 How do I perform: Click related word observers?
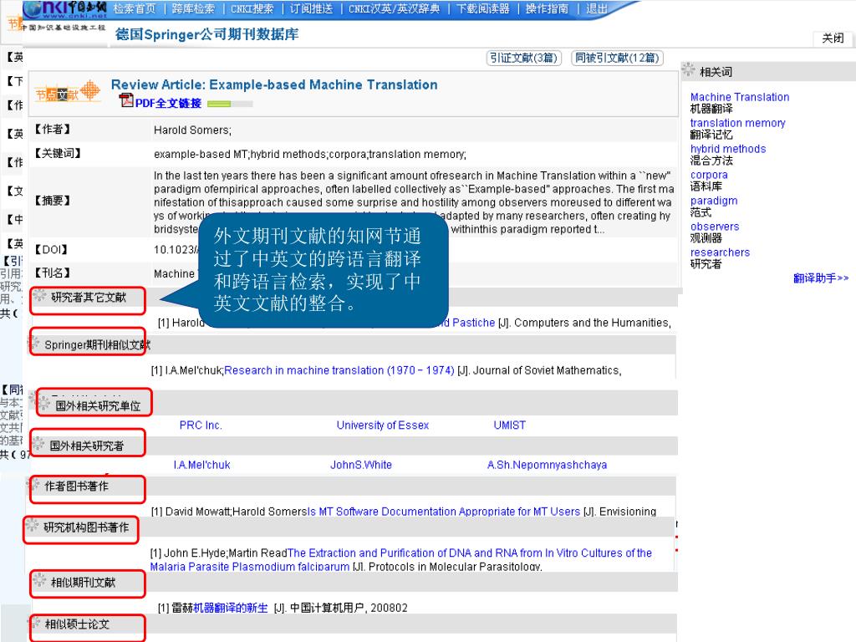[715, 226]
